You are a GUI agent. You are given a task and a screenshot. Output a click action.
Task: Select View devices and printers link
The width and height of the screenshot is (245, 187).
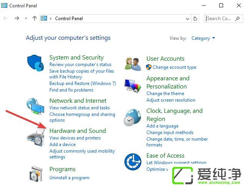[x=75, y=138]
